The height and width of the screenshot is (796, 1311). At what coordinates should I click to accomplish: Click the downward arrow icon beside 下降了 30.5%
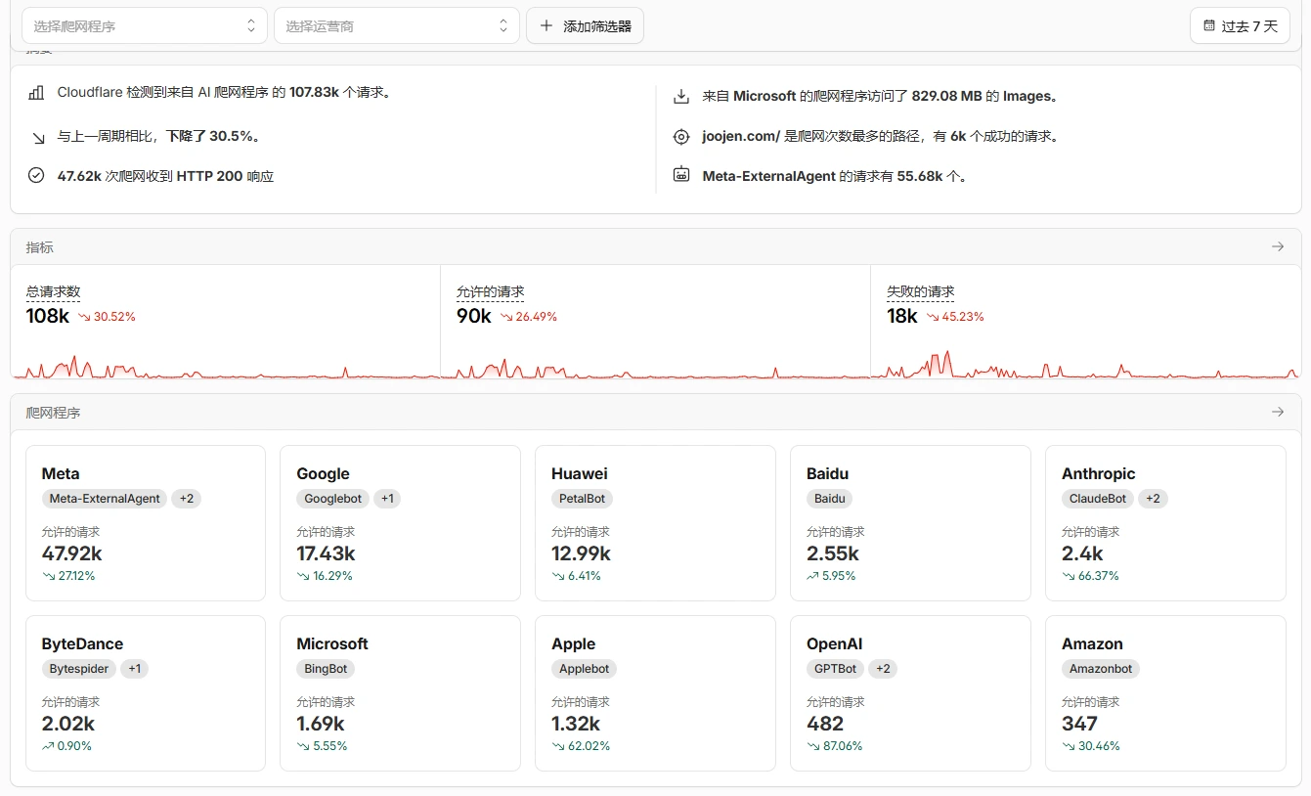(37, 138)
